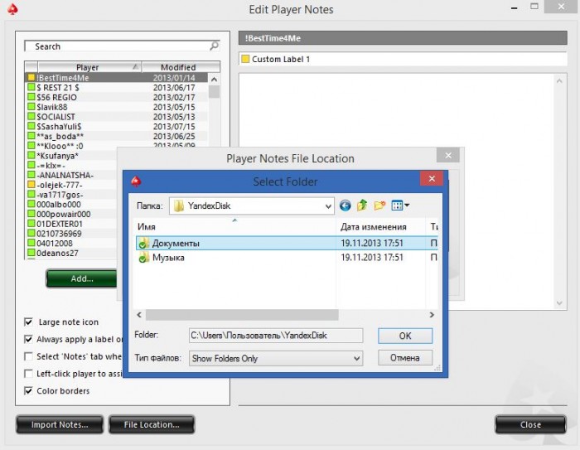Viewport: 580px width, 450px height.
Task: Sort players by Player column header
Action: point(89,67)
